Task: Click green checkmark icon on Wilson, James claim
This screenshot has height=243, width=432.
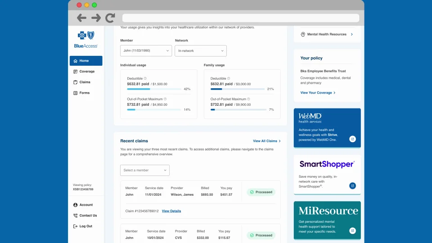Action: (252, 192)
